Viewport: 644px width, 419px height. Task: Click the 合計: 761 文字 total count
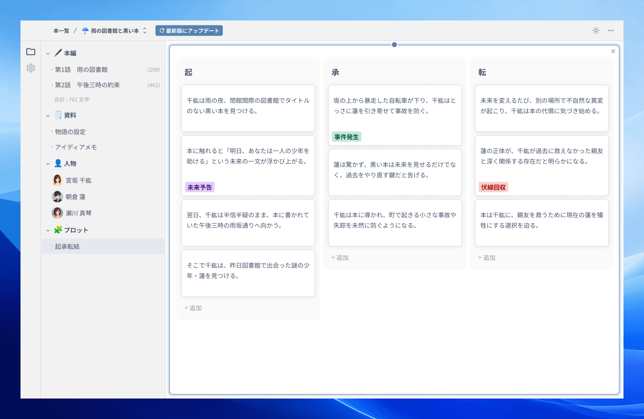[x=72, y=100]
